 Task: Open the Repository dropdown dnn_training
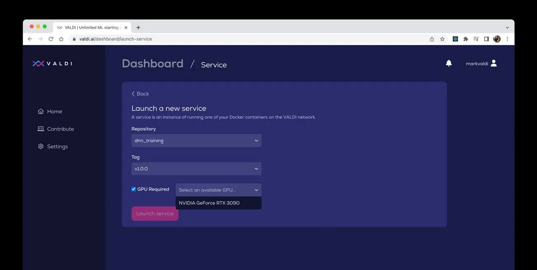196,141
